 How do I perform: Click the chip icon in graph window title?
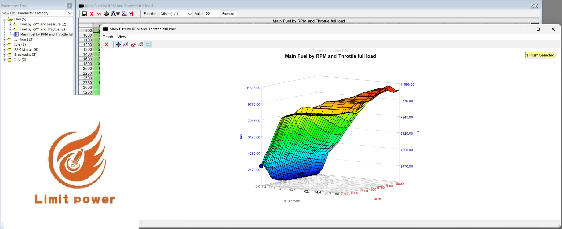(105, 29)
